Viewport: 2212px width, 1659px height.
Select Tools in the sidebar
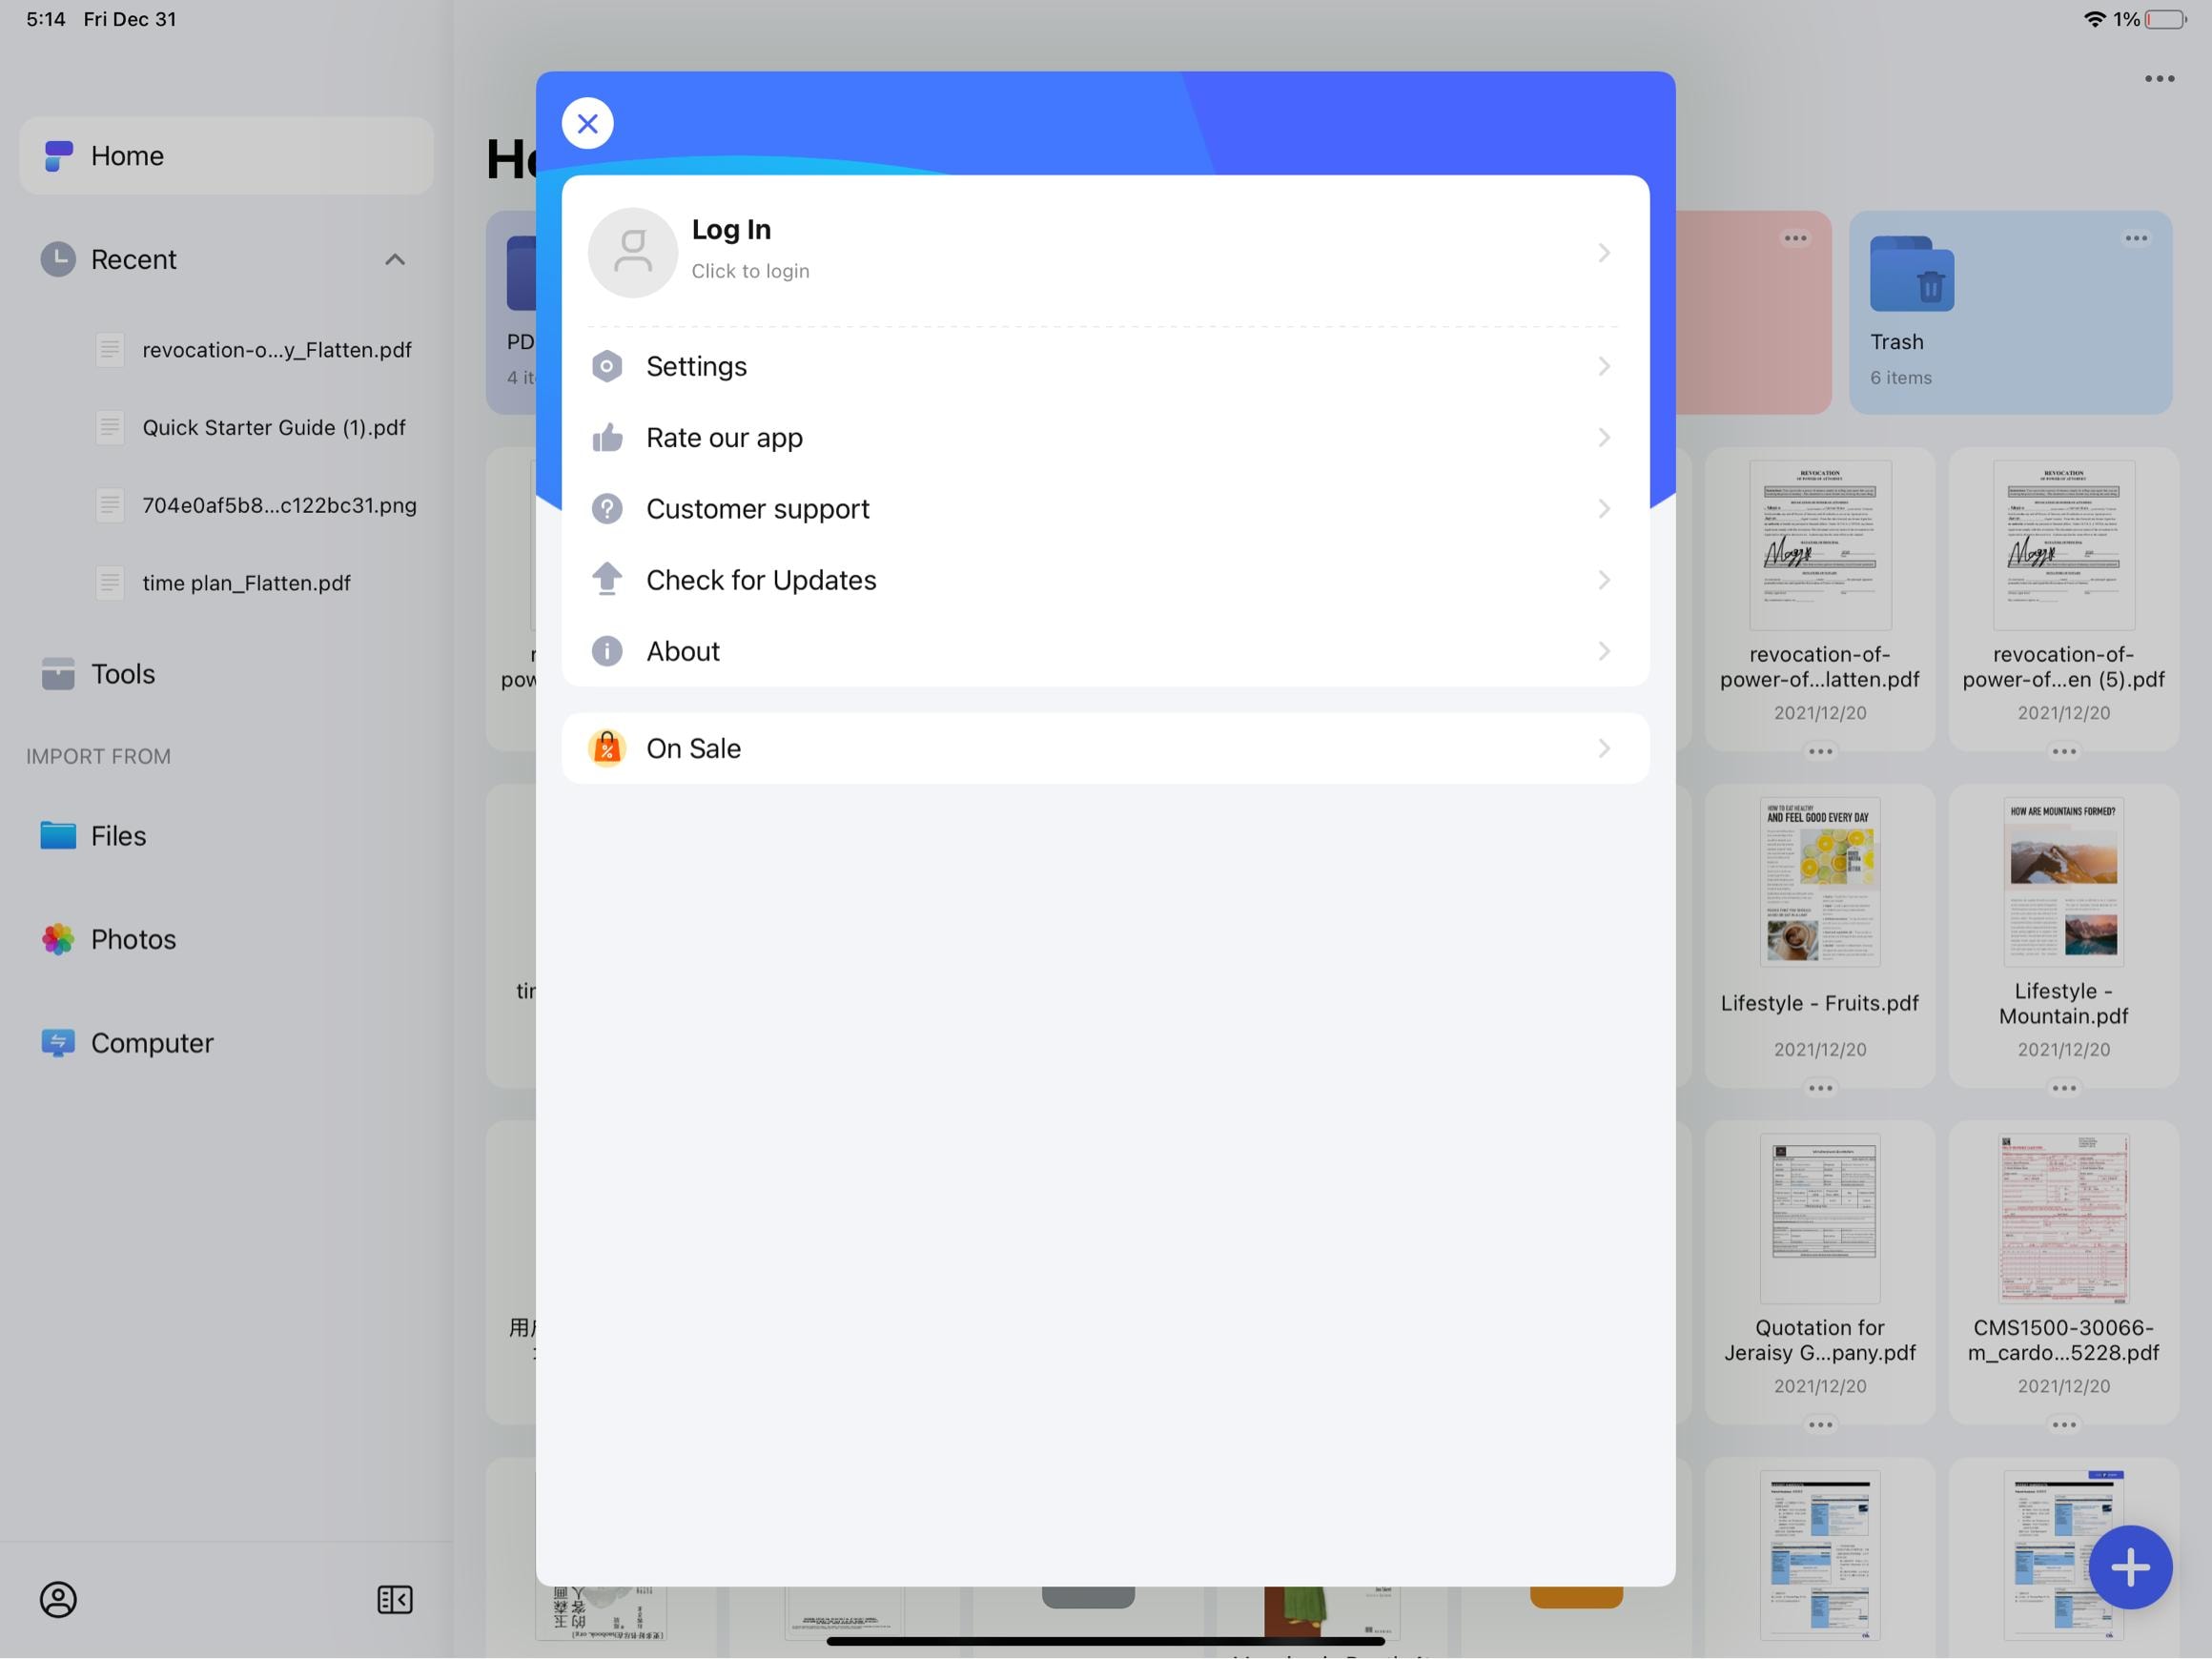tap(123, 674)
